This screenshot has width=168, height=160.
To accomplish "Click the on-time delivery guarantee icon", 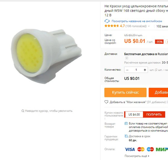I will (x=126, y=136).
